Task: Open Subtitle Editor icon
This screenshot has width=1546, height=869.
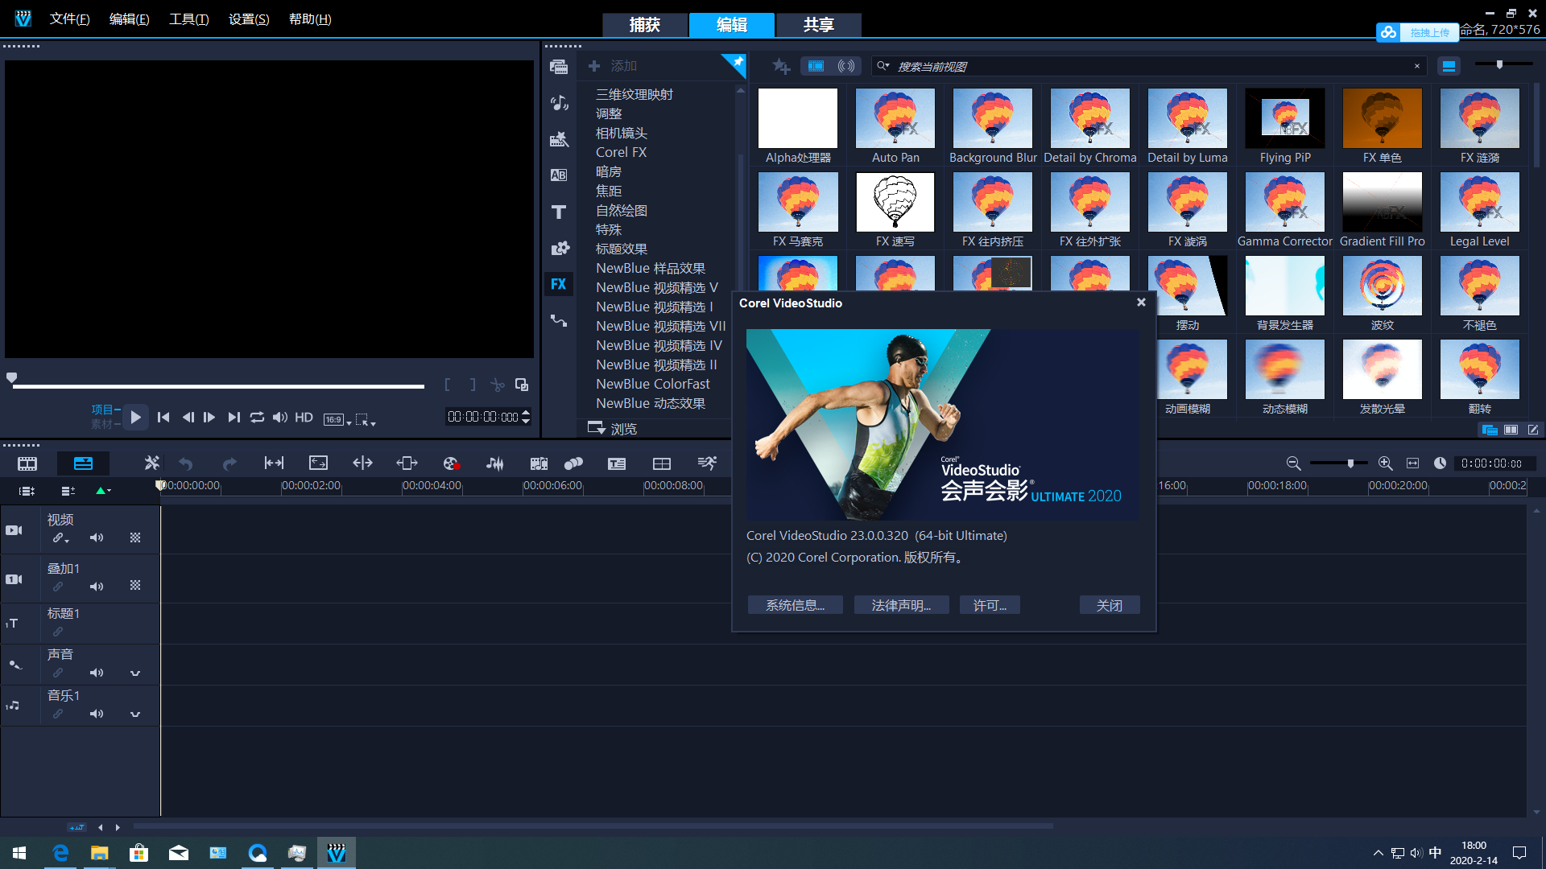Action: pyautogui.click(x=617, y=463)
